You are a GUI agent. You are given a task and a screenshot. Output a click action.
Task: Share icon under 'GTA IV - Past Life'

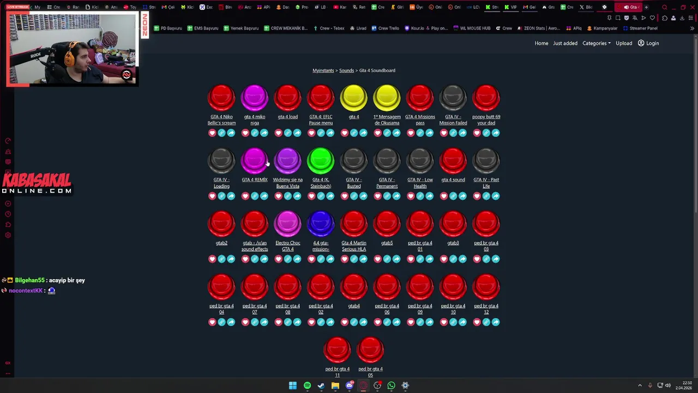click(496, 196)
